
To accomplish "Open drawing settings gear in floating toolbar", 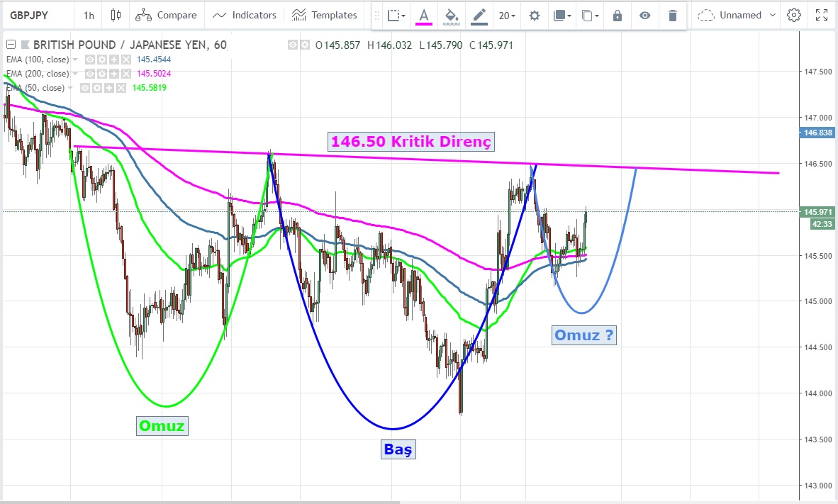I will coord(535,16).
